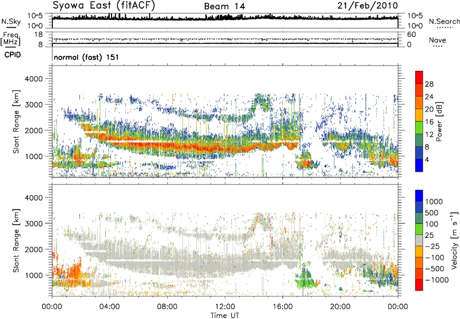460x319 pixels.
Task: Select the "60" Nave axis tick
Action: click(x=411, y=35)
